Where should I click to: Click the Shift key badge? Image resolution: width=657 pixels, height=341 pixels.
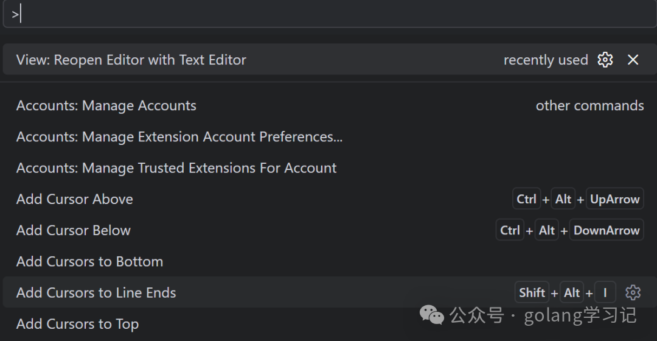(532, 292)
